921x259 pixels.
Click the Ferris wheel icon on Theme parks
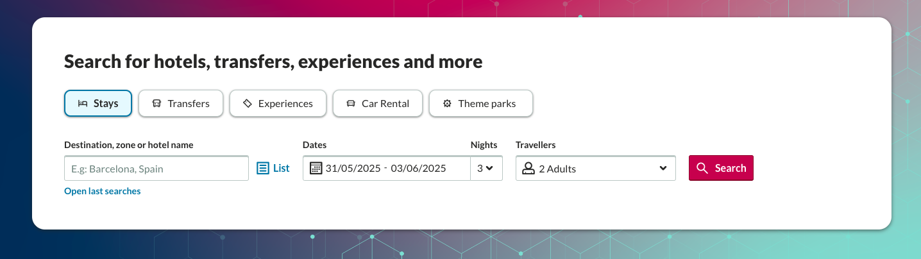[447, 104]
